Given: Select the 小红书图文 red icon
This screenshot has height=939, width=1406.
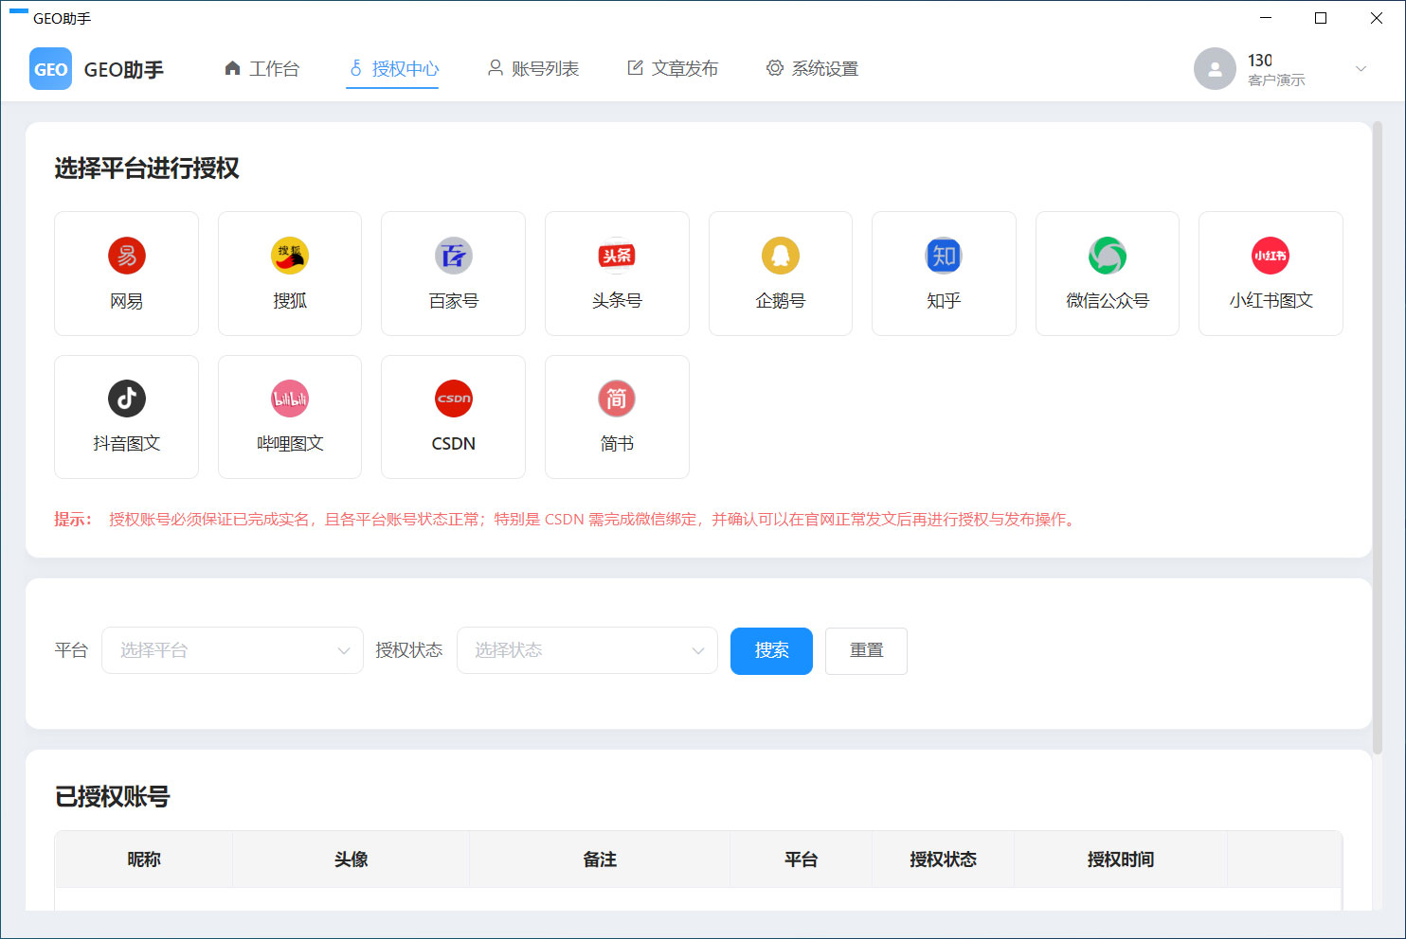Looking at the screenshot, I should pyautogui.click(x=1271, y=256).
